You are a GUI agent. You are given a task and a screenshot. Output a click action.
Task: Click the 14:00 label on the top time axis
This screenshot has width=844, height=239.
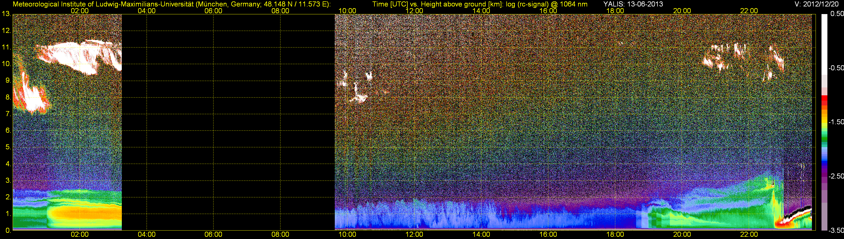481,11
